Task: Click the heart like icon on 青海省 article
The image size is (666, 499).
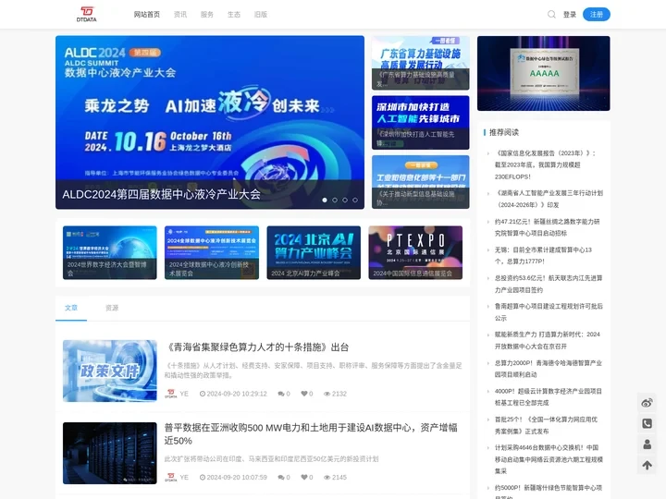Action: 304,394
